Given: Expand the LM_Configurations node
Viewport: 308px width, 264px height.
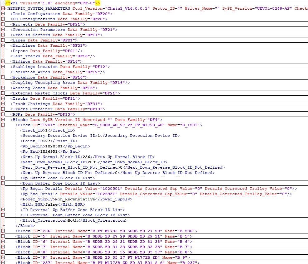Looking at the screenshot, I should pyautogui.click(x=3, y=19).
